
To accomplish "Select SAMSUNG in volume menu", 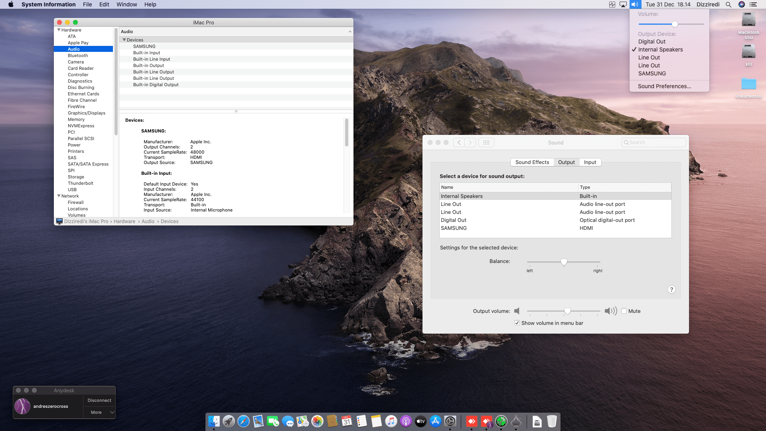I will tap(652, 73).
